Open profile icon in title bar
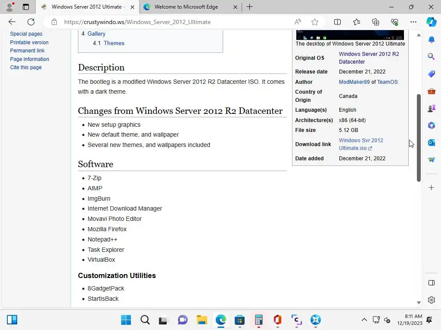The height and width of the screenshot is (330, 441). (x=10, y=7)
